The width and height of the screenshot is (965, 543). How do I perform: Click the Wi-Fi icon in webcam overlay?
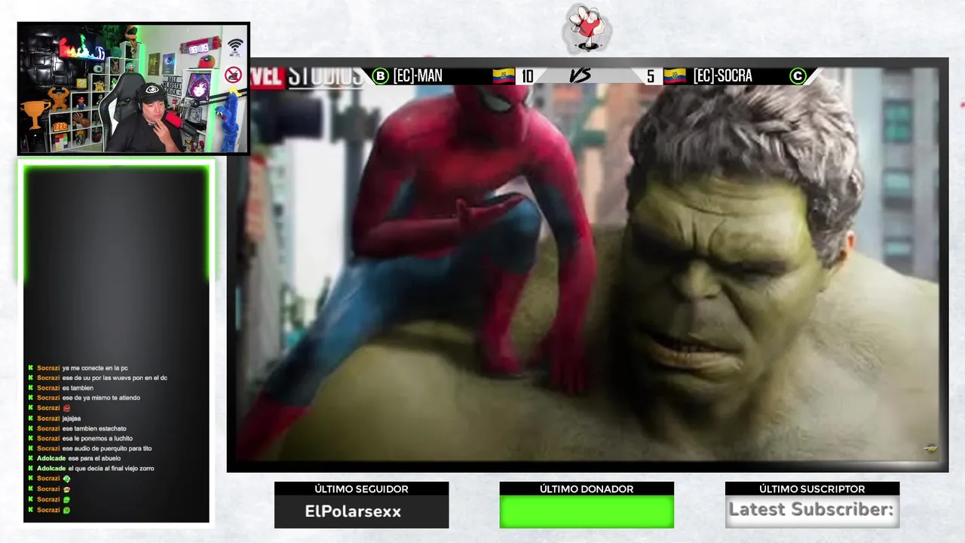[236, 48]
